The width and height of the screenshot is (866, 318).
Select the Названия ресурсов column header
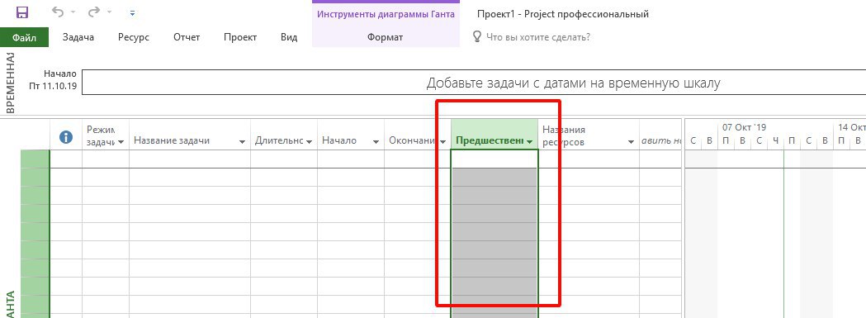pyautogui.click(x=589, y=135)
